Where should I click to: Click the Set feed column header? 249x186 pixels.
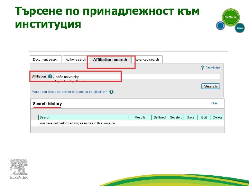(x=160, y=117)
